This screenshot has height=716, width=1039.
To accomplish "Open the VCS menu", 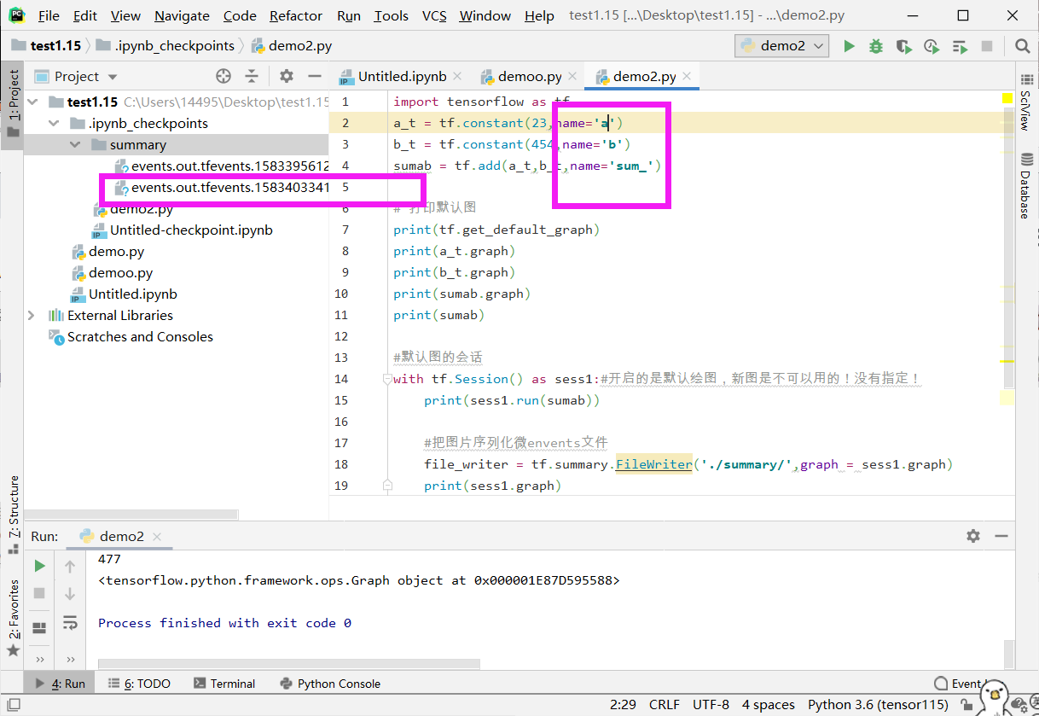I will point(434,15).
